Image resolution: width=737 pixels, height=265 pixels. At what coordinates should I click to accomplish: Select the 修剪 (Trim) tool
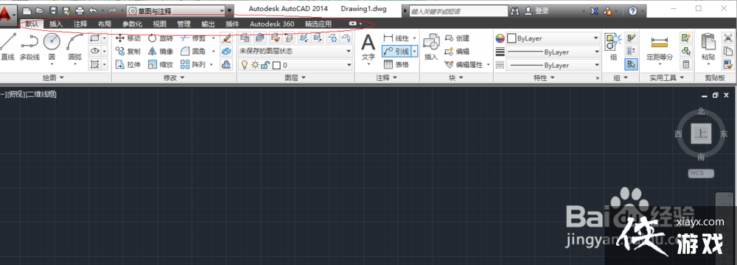tap(192, 38)
